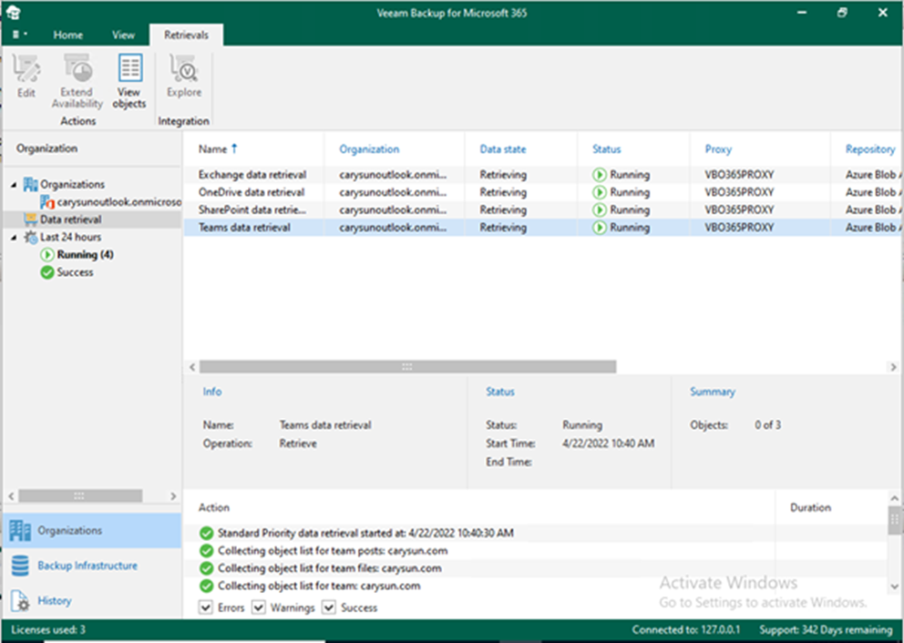
Task: Click the Last 24 hours gear icon
Action: pos(30,237)
